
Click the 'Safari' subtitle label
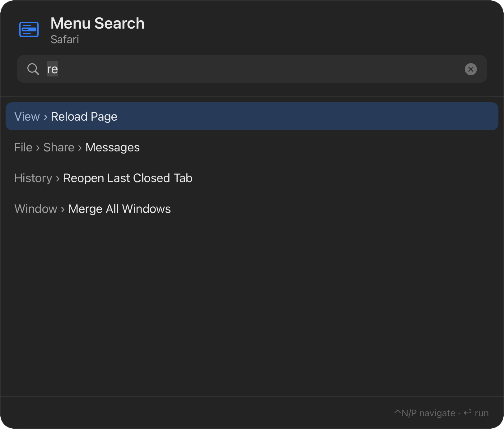[65, 39]
